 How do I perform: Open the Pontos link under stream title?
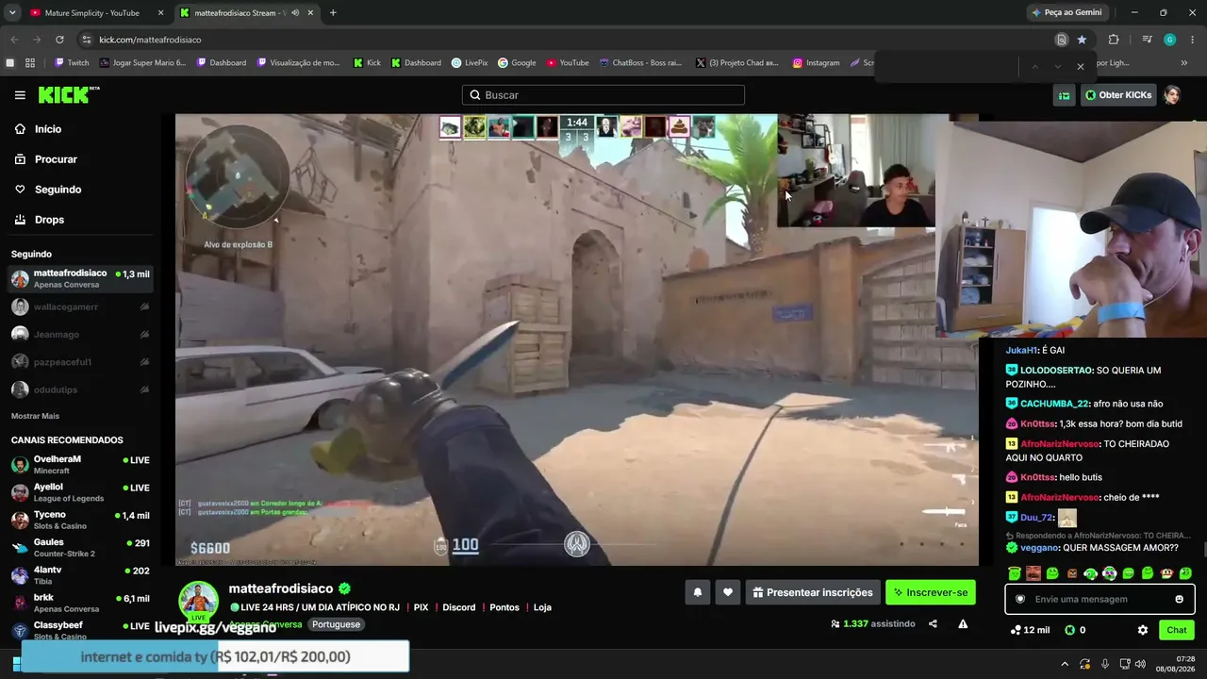(x=504, y=607)
